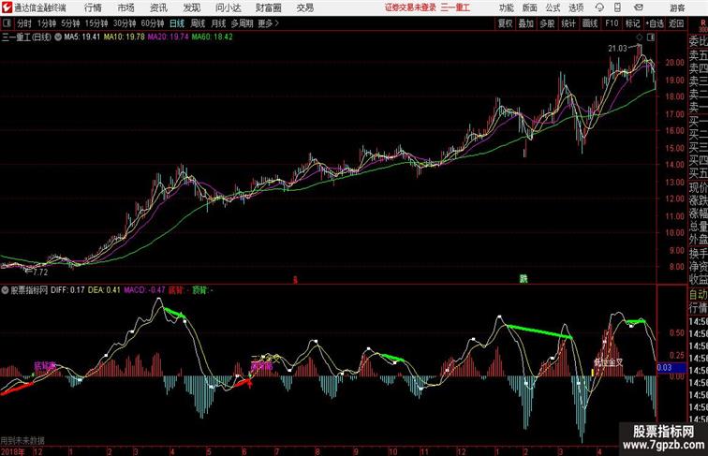Click the 游客 guest account label
708x456 pixels.
click(677, 7)
